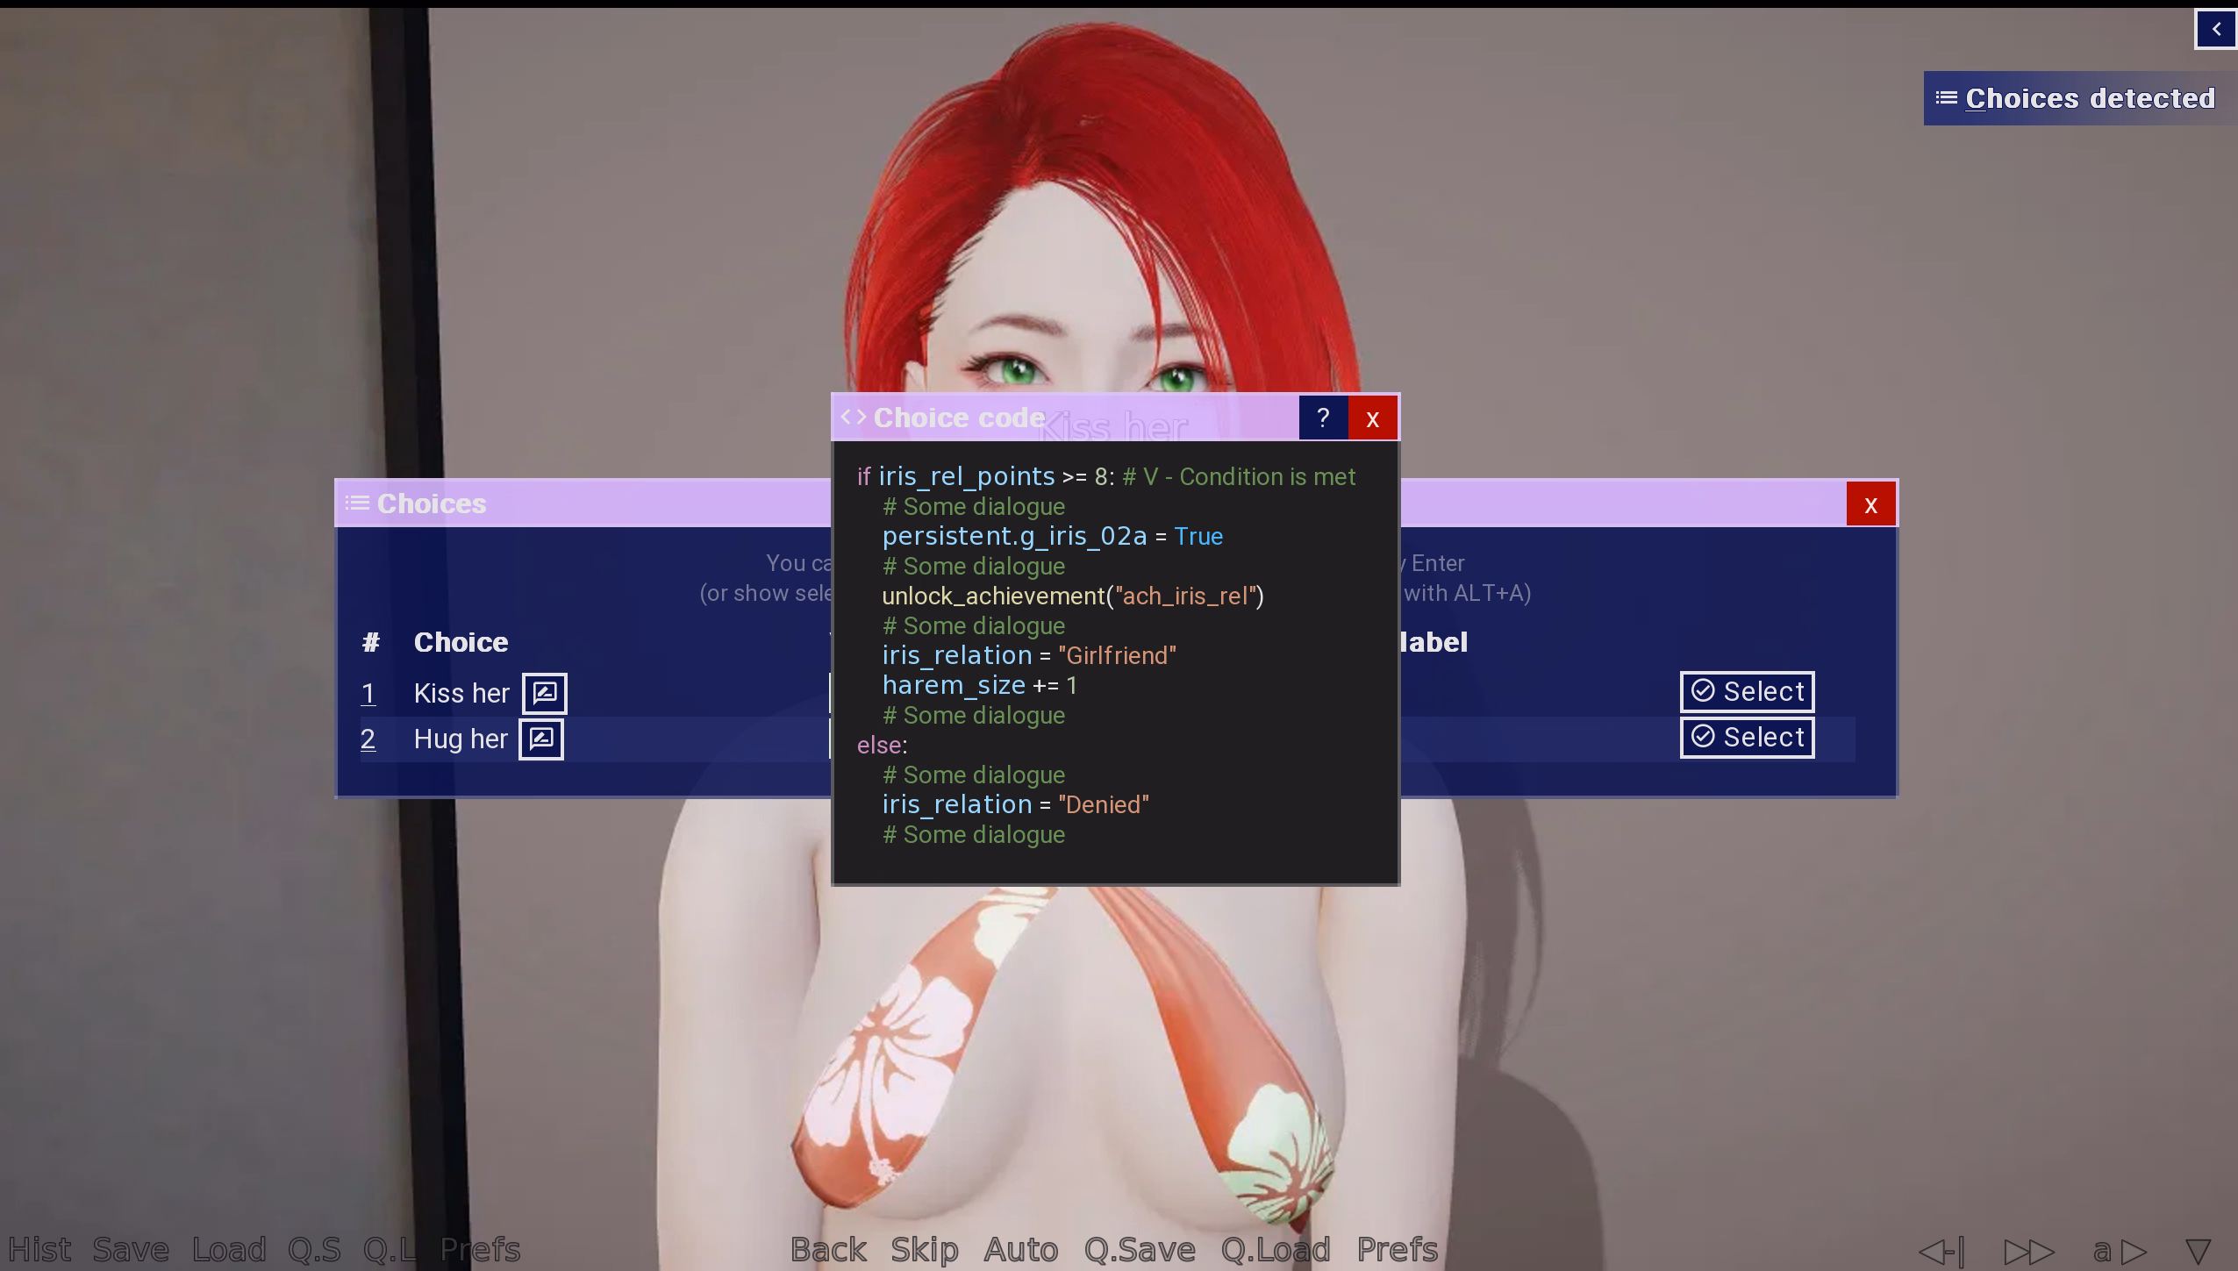The image size is (2238, 1271).
Task: Show code for the Hug her choice
Action: [x=541, y=739]
